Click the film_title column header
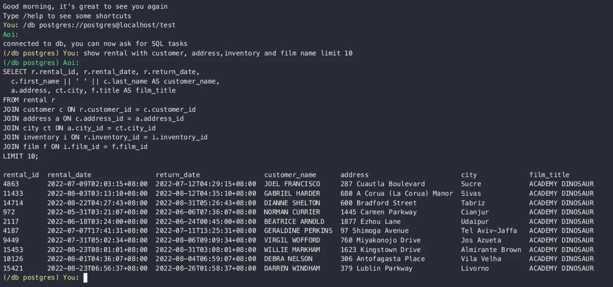 [x=549, y=175]
